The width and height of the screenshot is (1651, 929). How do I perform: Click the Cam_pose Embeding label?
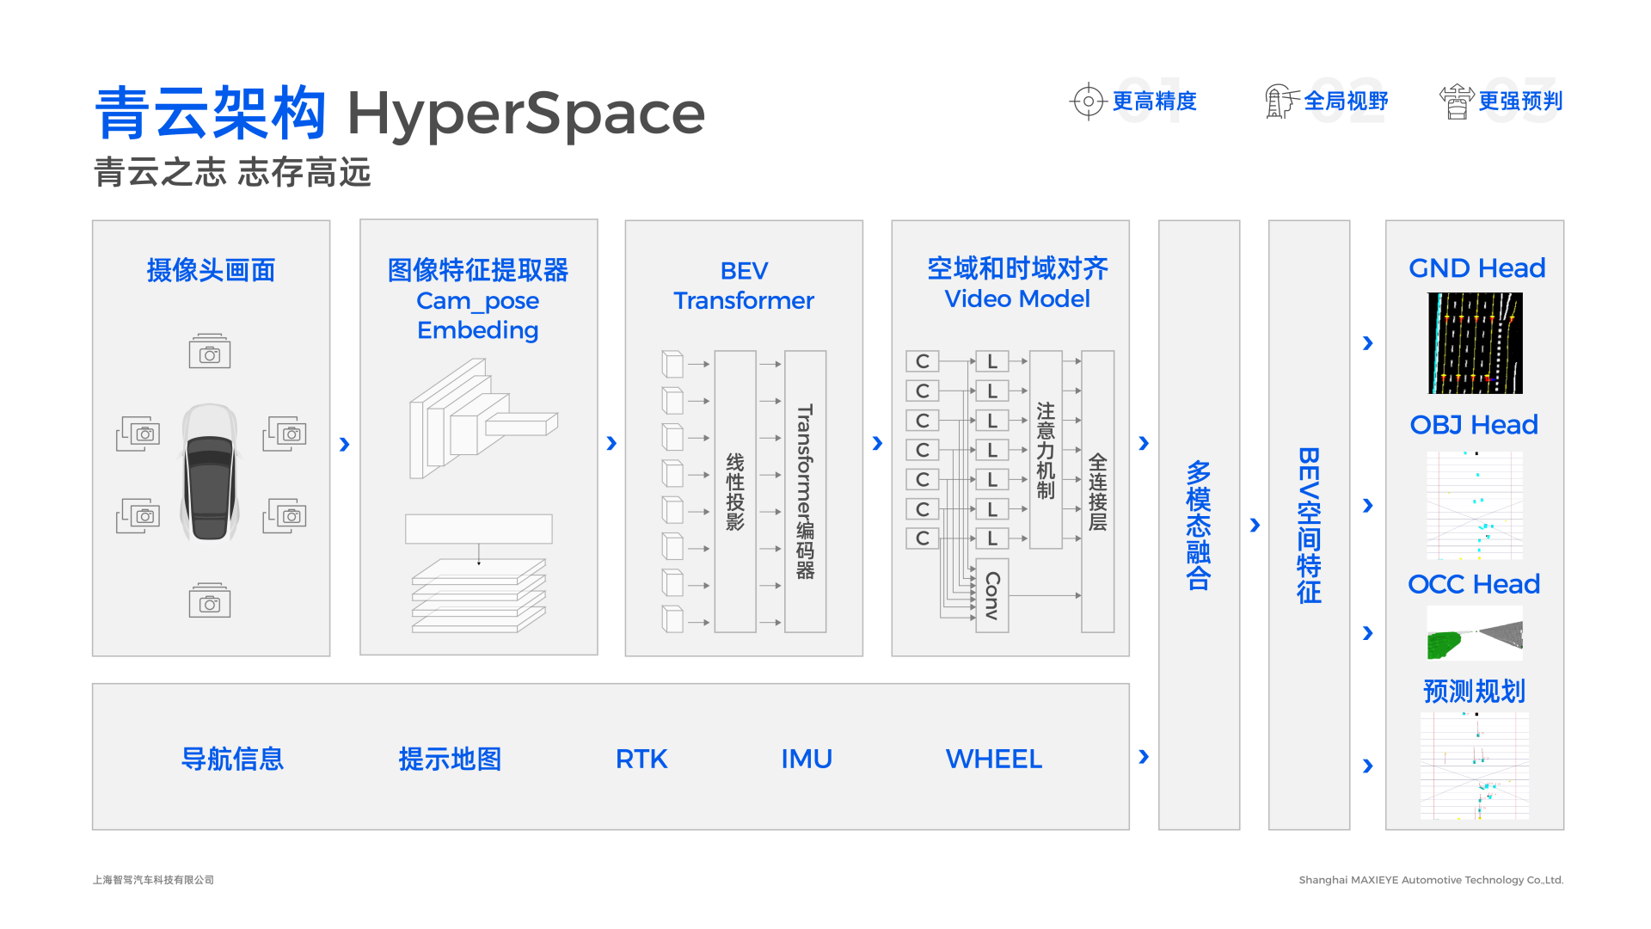(478, 316)
